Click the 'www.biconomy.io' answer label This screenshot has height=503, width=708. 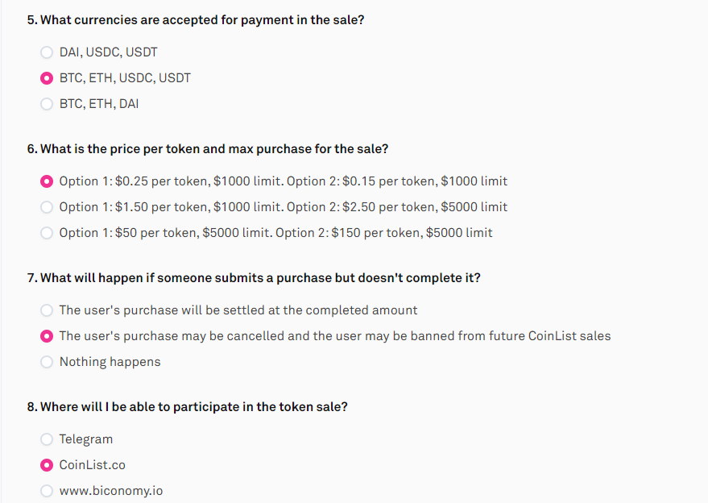111,491
